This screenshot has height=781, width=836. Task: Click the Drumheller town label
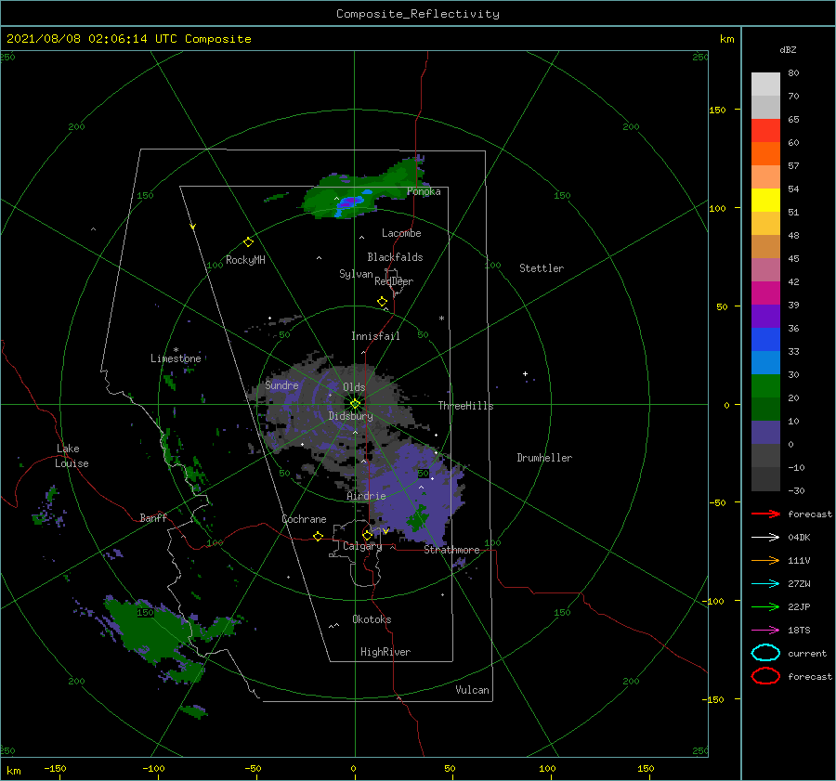544,458
